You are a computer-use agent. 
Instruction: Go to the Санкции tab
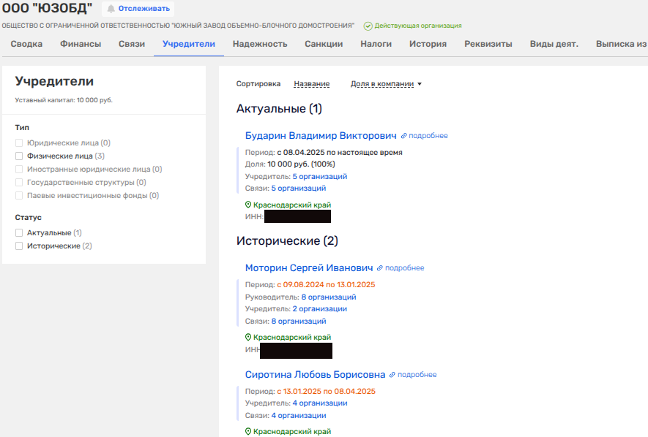[x=324, y=44]
